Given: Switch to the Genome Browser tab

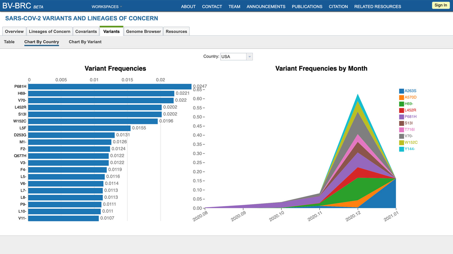Looking at the screenshot, I should 143,31.
